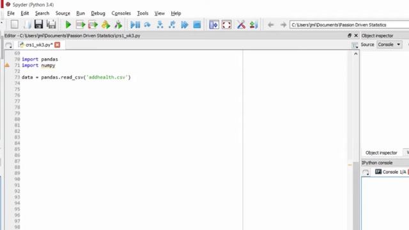Go forward to next cursor position
This screenshot has width=409, height=230.
click(283, 25)
